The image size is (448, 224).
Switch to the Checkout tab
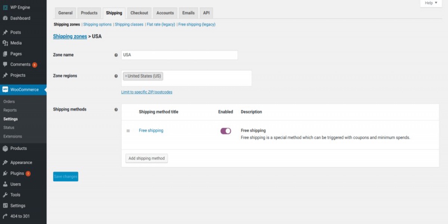pos(139,13)
